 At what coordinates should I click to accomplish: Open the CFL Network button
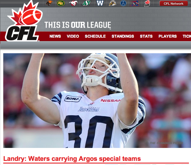(173, 4)
